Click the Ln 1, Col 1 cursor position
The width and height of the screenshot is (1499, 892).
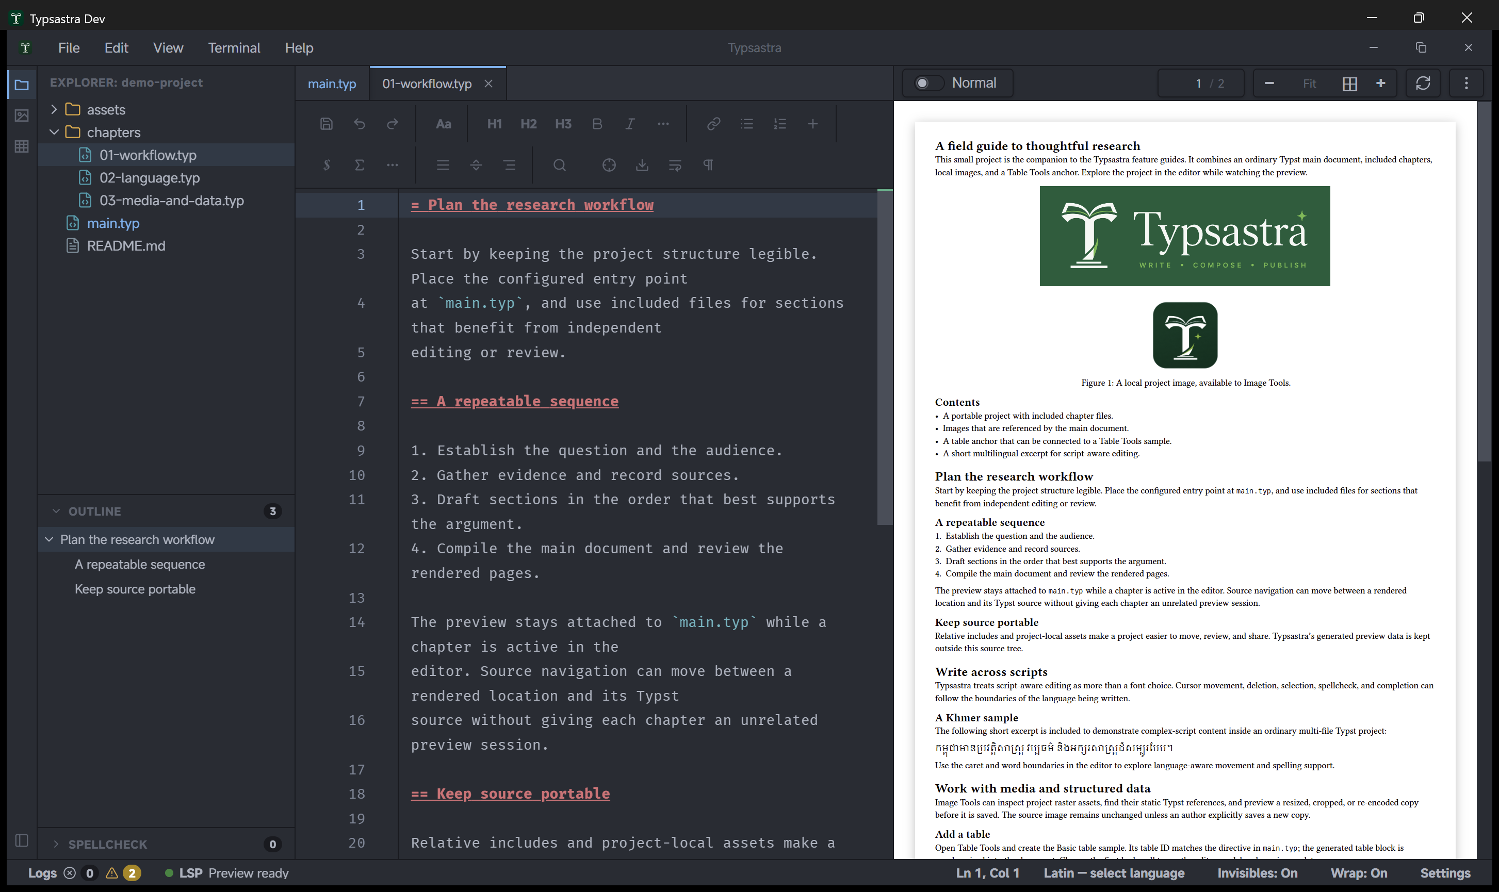tap(987, 873)
